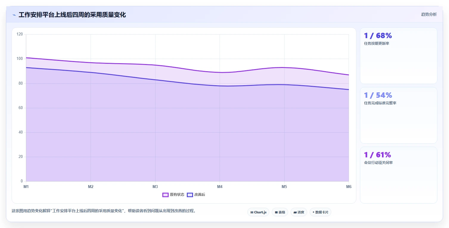Click the 趋势分析 label in the header
This screenshot has width=449, height=228.
[x=429, y=15]
